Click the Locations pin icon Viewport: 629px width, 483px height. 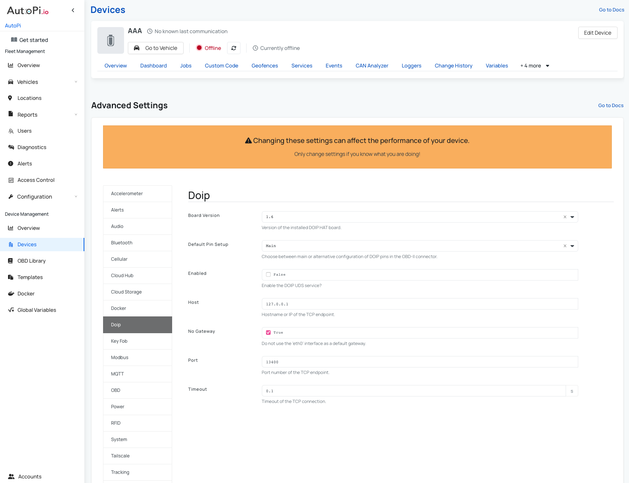click(x=10, y=98)
